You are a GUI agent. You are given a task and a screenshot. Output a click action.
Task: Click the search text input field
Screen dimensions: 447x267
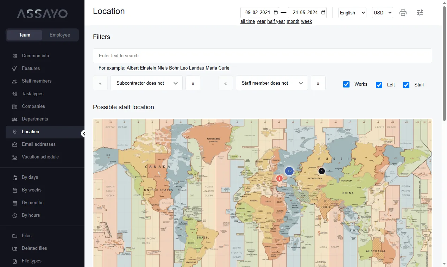(263, 56)
